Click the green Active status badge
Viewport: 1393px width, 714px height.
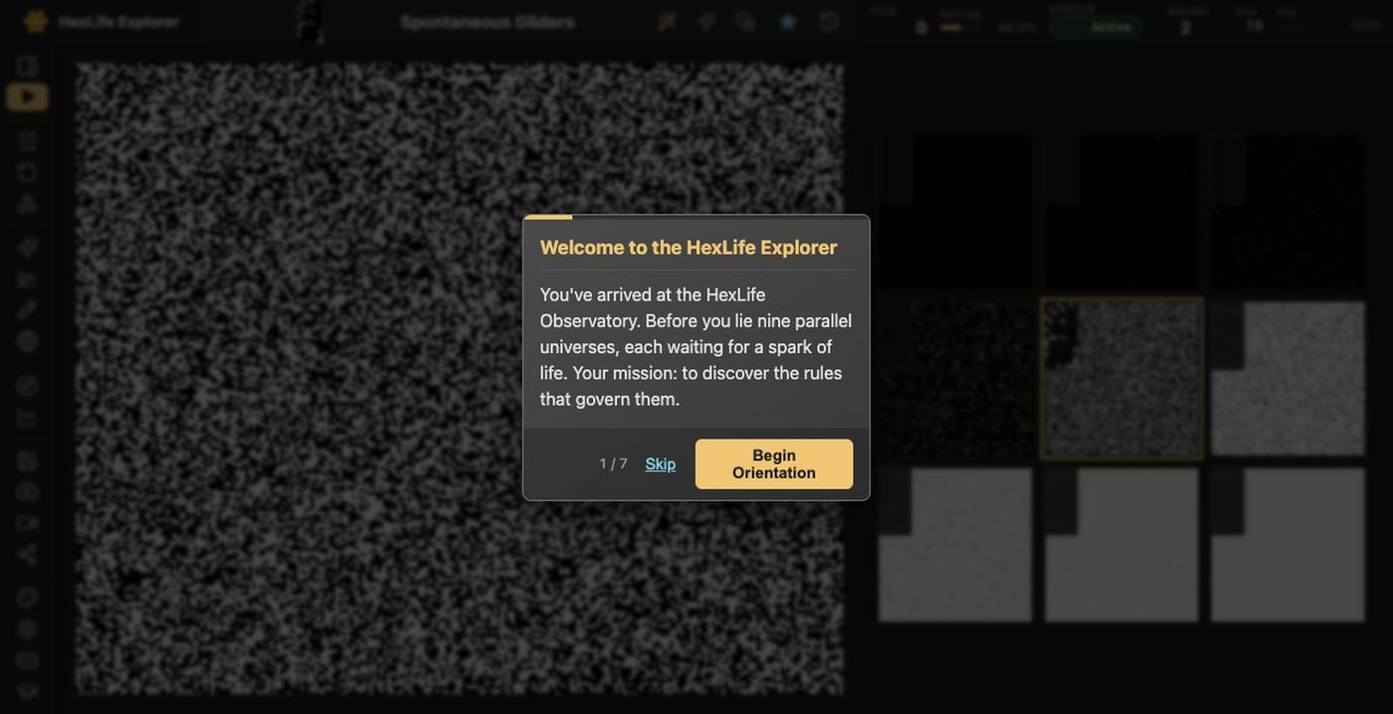(1098, 27)
